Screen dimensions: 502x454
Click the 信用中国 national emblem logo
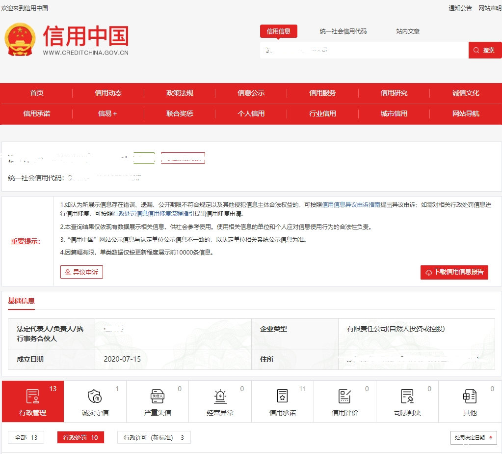coord(20,39)
